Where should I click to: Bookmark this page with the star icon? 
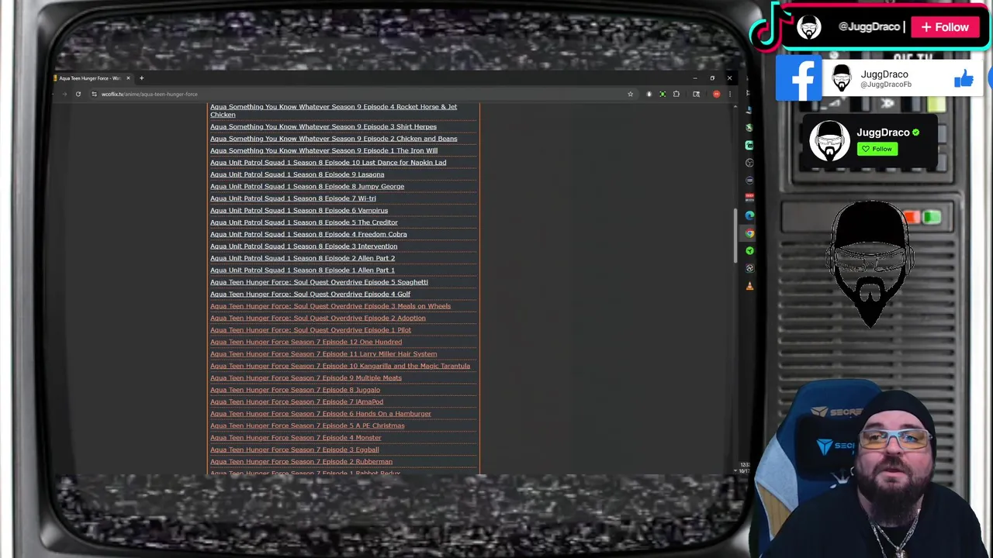coord(630,94)
